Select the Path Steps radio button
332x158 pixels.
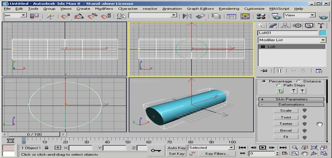[278, 85]
